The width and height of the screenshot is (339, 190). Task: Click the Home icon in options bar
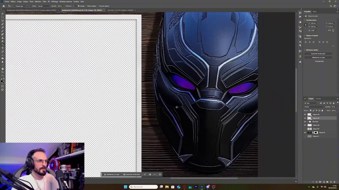3,6
